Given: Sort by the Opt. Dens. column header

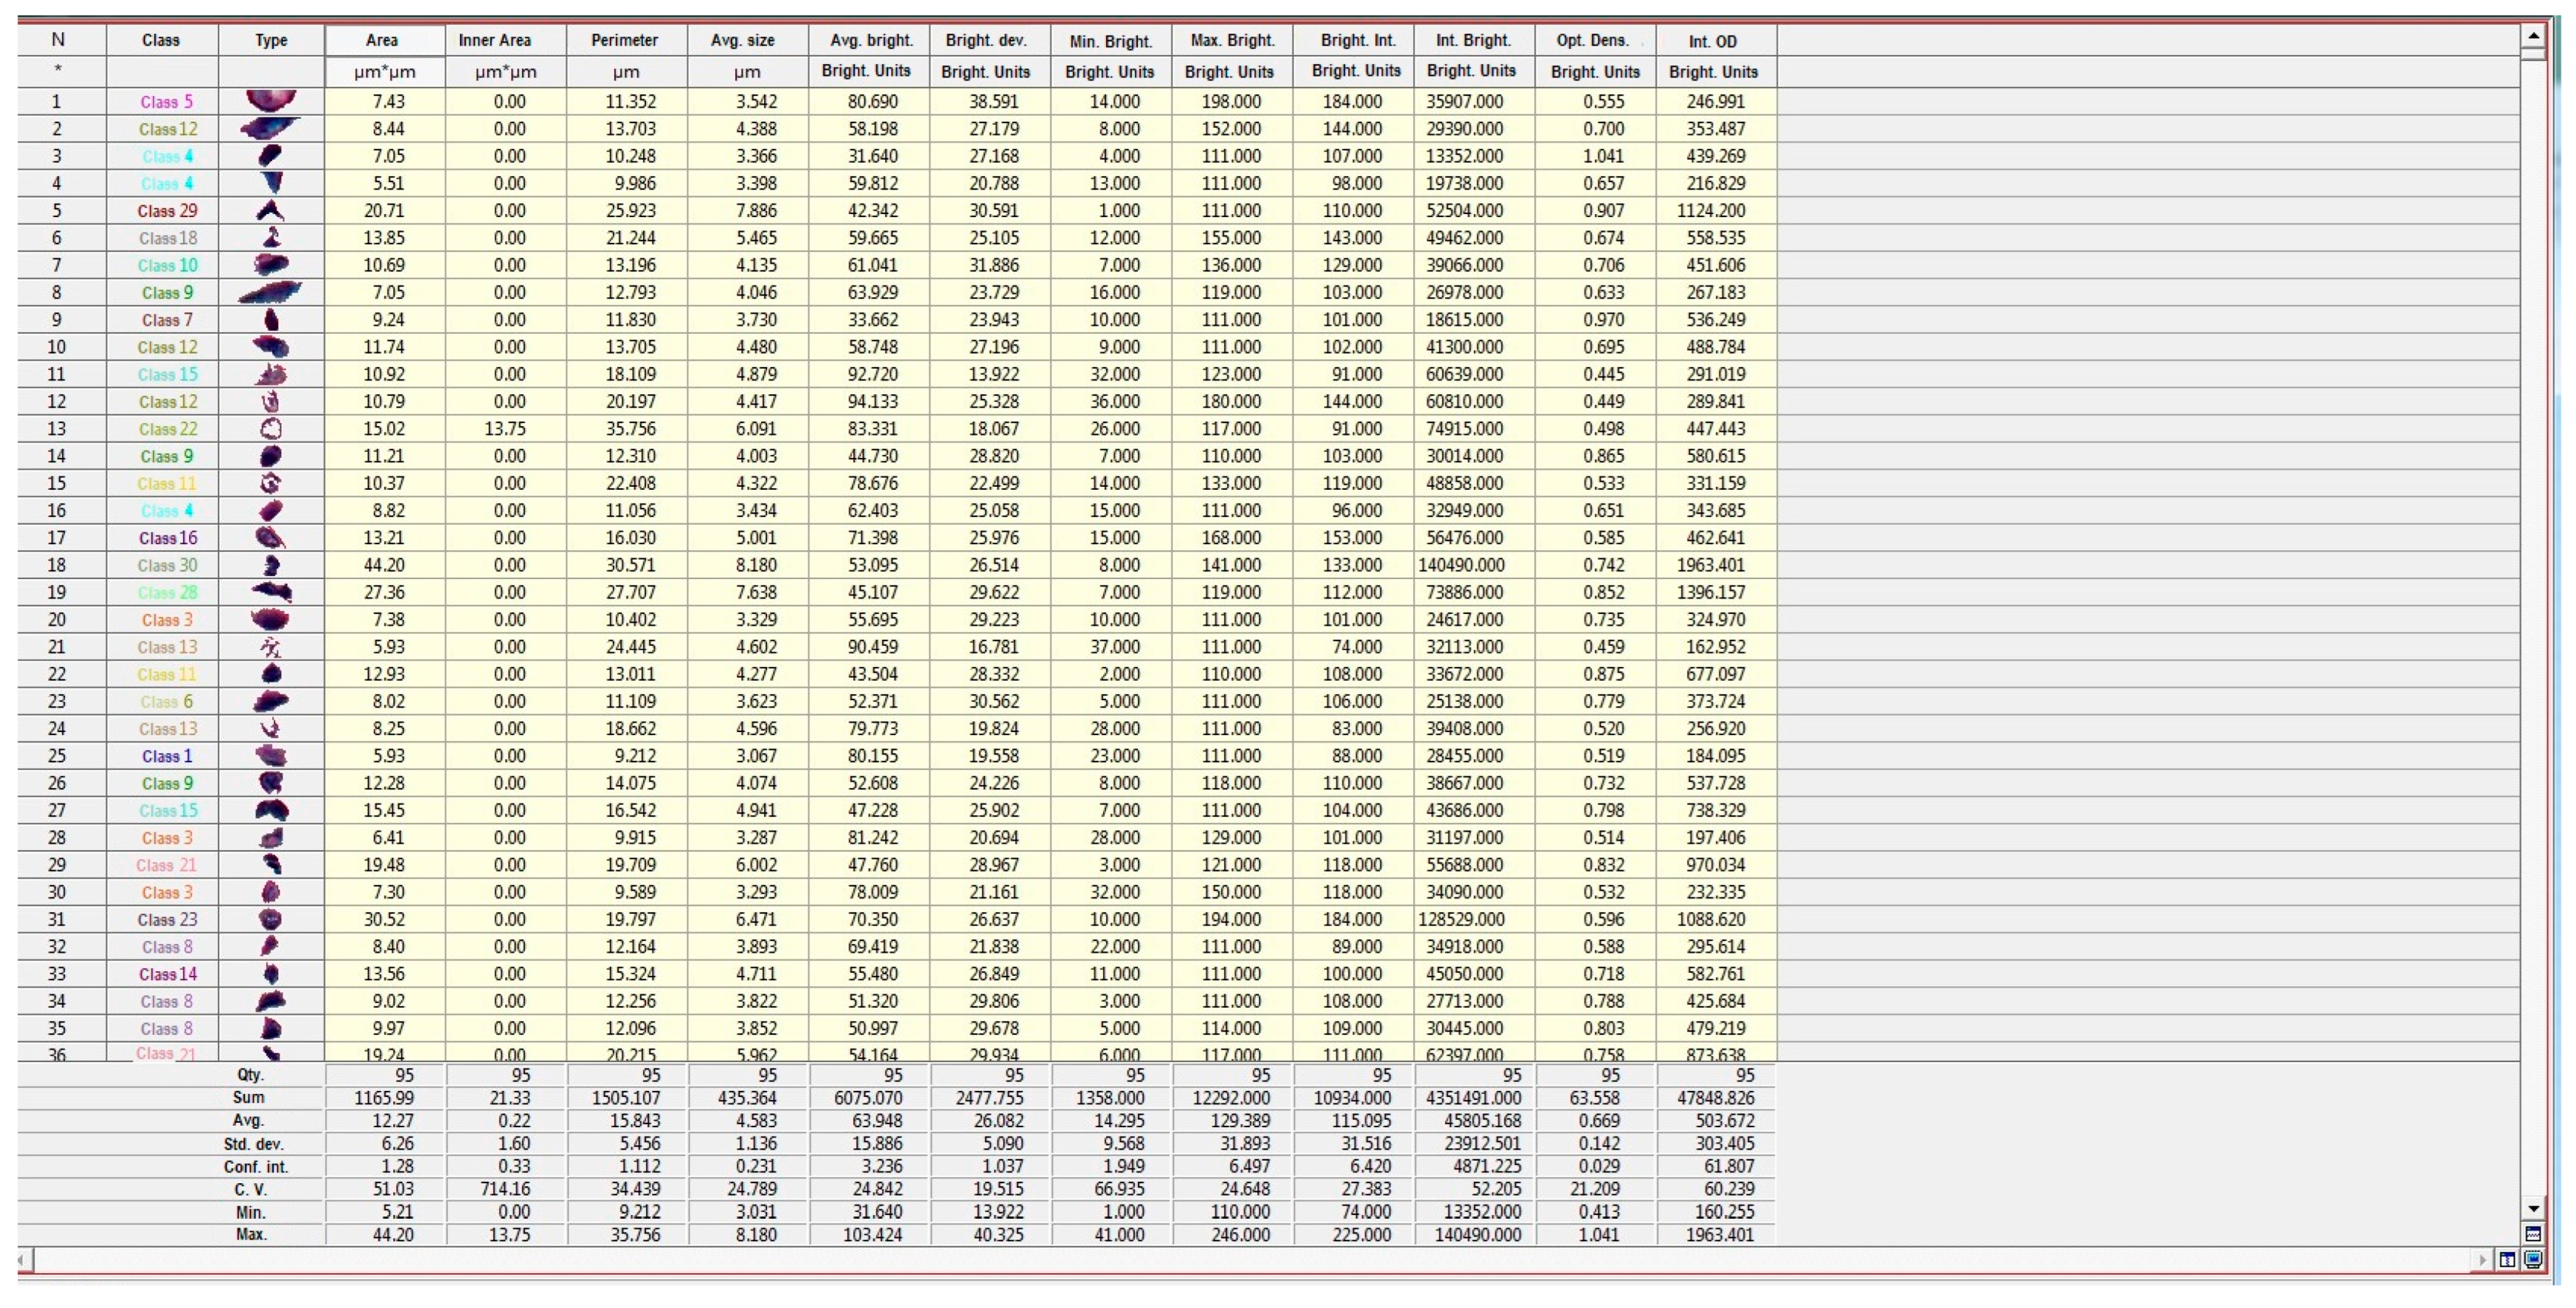Looking at the screenshot, I should [x=1594, y=41].
